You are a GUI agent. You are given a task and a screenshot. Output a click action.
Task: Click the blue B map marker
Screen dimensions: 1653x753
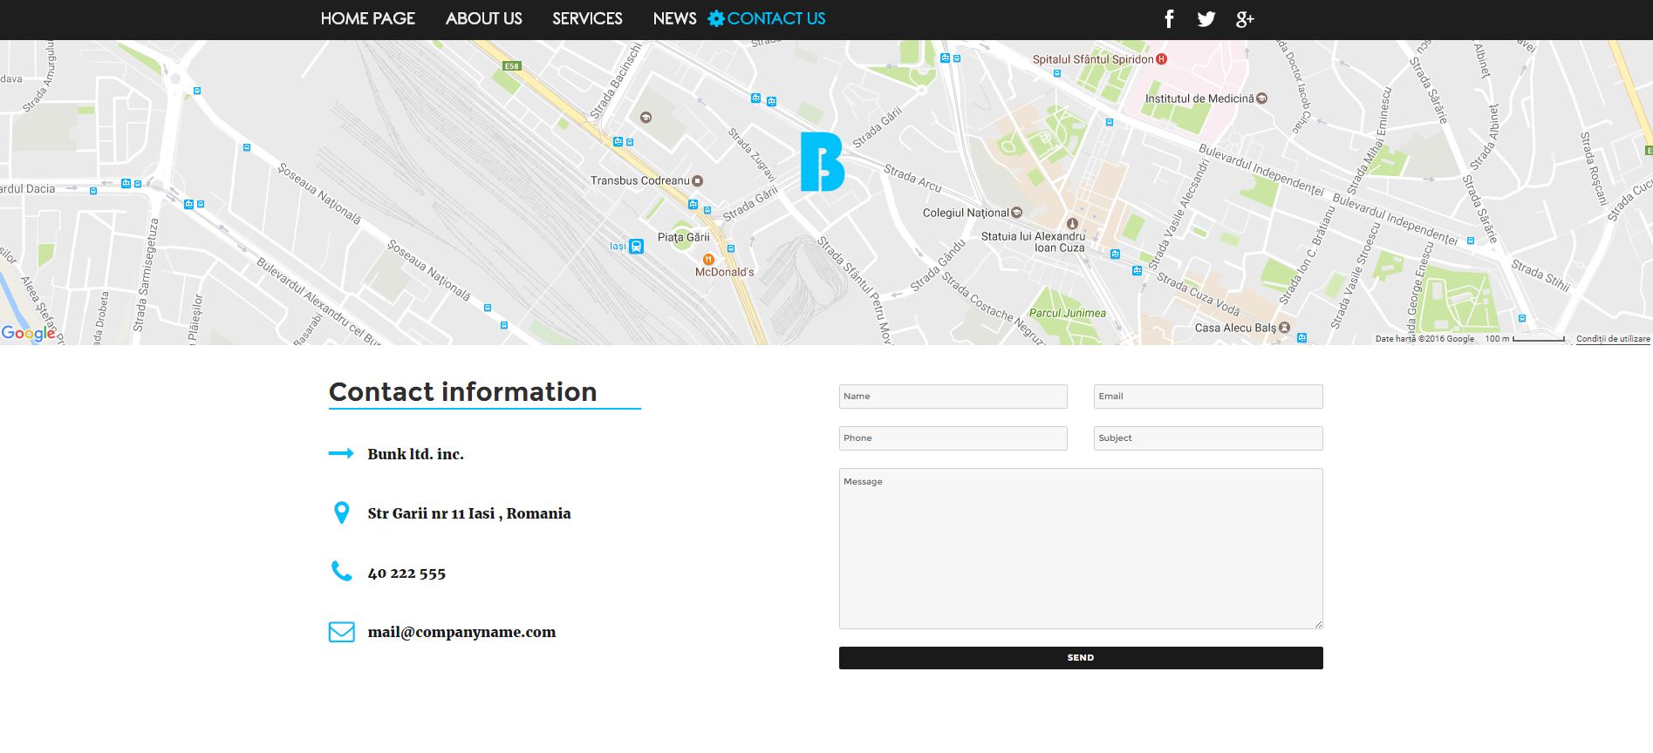point(822,162)
